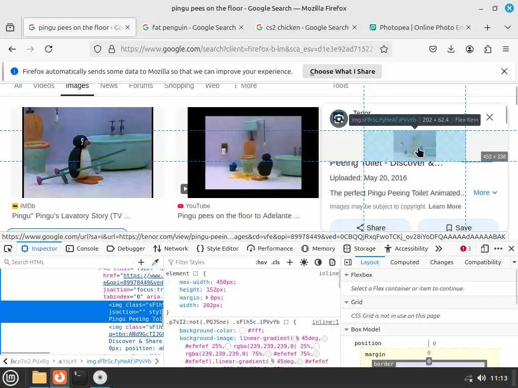The height and width of the screenshot is (388, 518).
Task: Open responsive design mode
Action: (x=485, y=249)
